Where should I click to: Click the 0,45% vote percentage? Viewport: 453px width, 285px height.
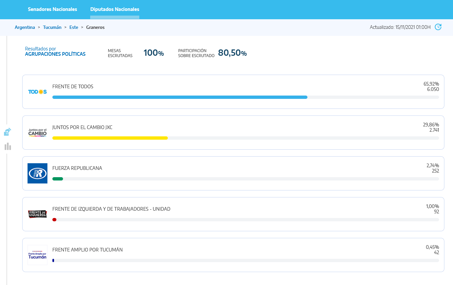(432, 247)
